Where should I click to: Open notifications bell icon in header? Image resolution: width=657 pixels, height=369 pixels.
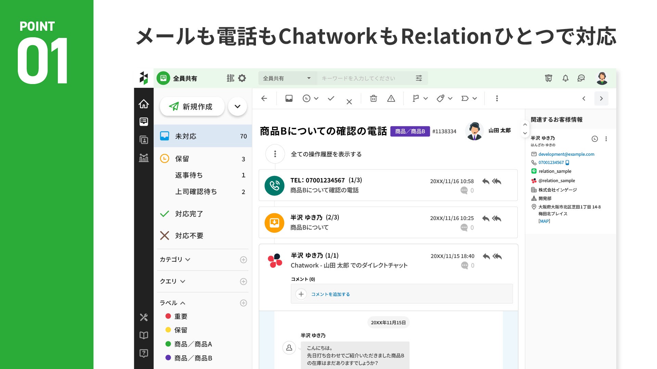click(565, 78)
